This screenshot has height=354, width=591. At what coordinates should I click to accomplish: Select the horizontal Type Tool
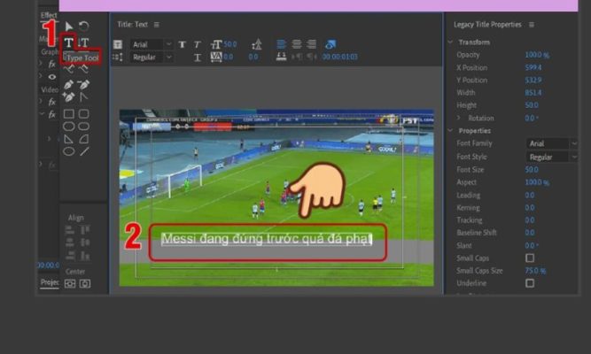pyautogui.click(x=69, y=42)
